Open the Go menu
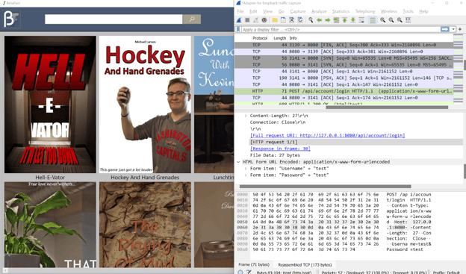The width and height of the screenshot is (466, 274). pyautogui.click(x=281, y=12)
